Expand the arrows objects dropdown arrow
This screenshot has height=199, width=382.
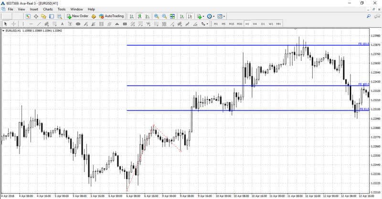tap(207, 24)
